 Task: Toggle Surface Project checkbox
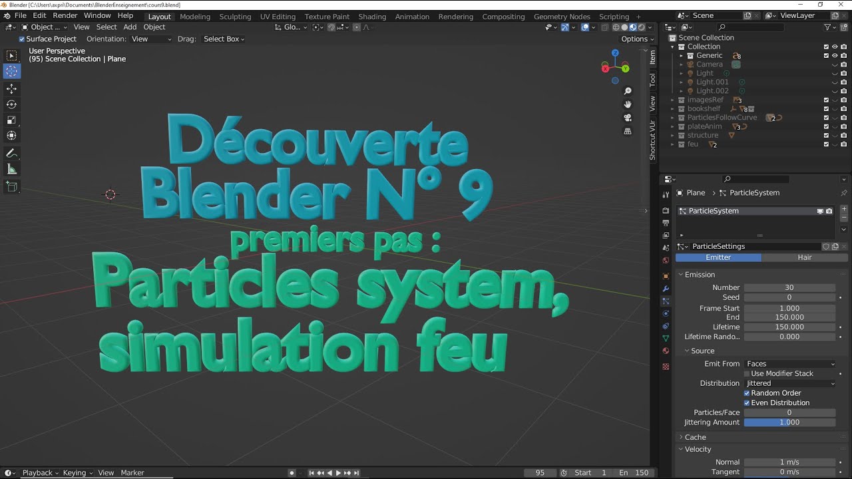pos(22,39)
